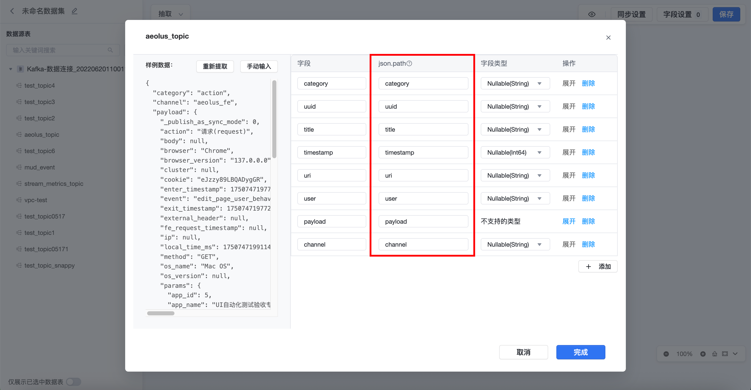Open the type dropdown for the timestamp field

pyautogui.click(x=515, y=153)
